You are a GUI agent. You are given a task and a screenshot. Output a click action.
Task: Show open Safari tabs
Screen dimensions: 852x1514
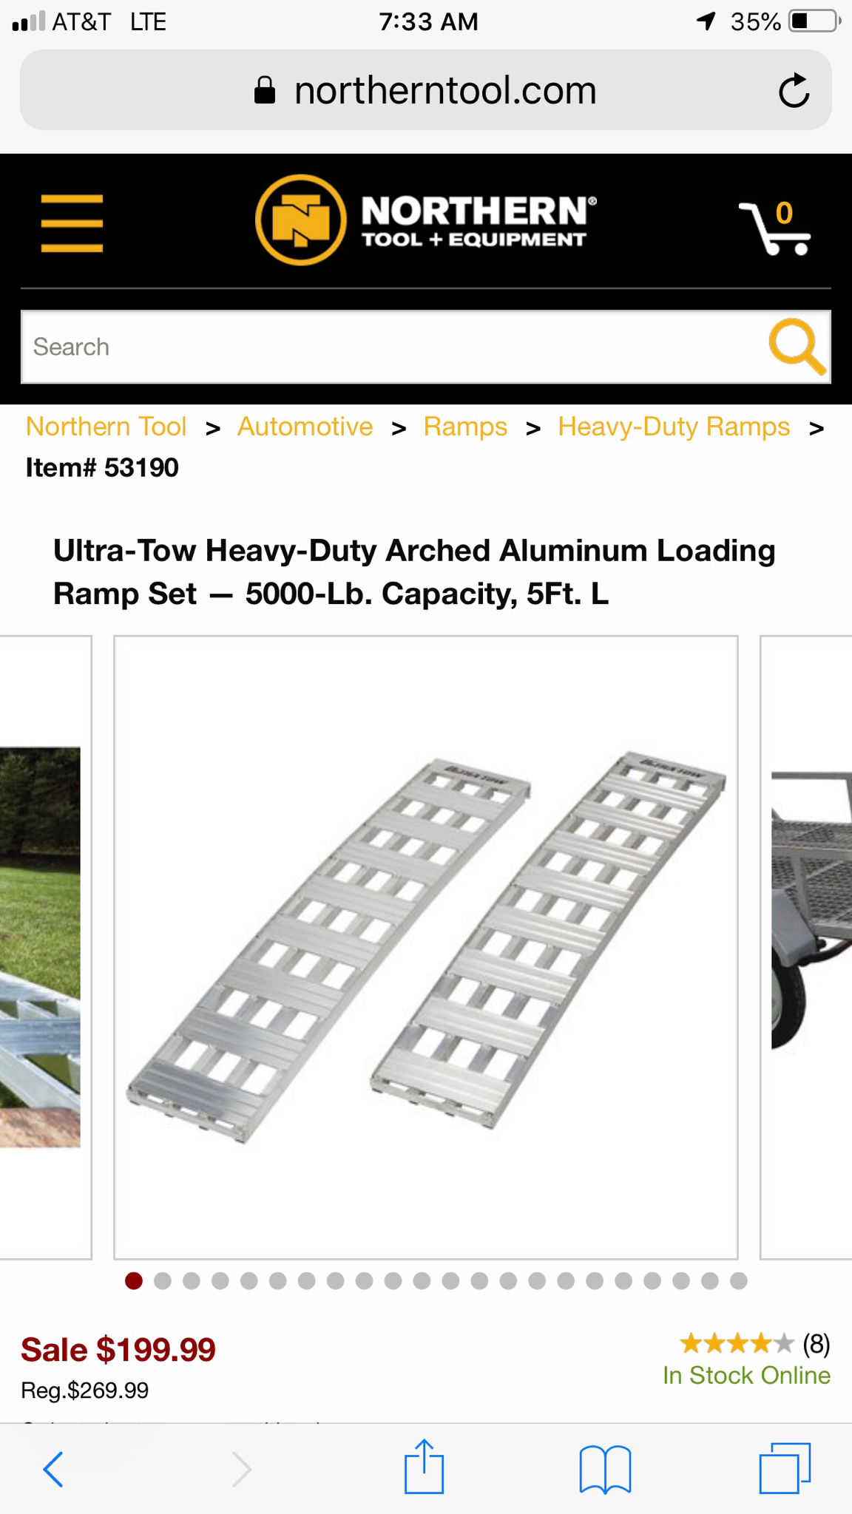pos(785,1468)
